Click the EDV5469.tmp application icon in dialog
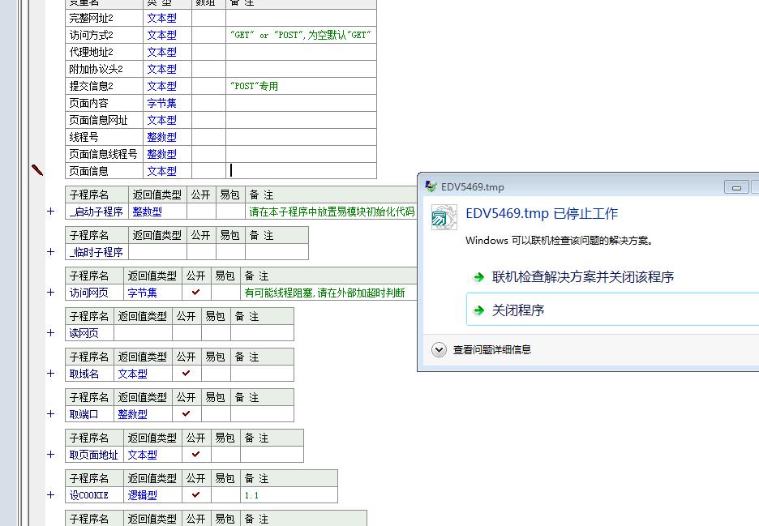This screenshot has width=759, height=526. point(444,216)
